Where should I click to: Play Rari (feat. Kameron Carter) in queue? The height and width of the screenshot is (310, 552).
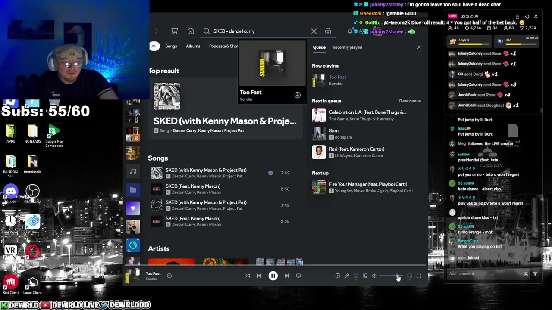click(367, 152)
